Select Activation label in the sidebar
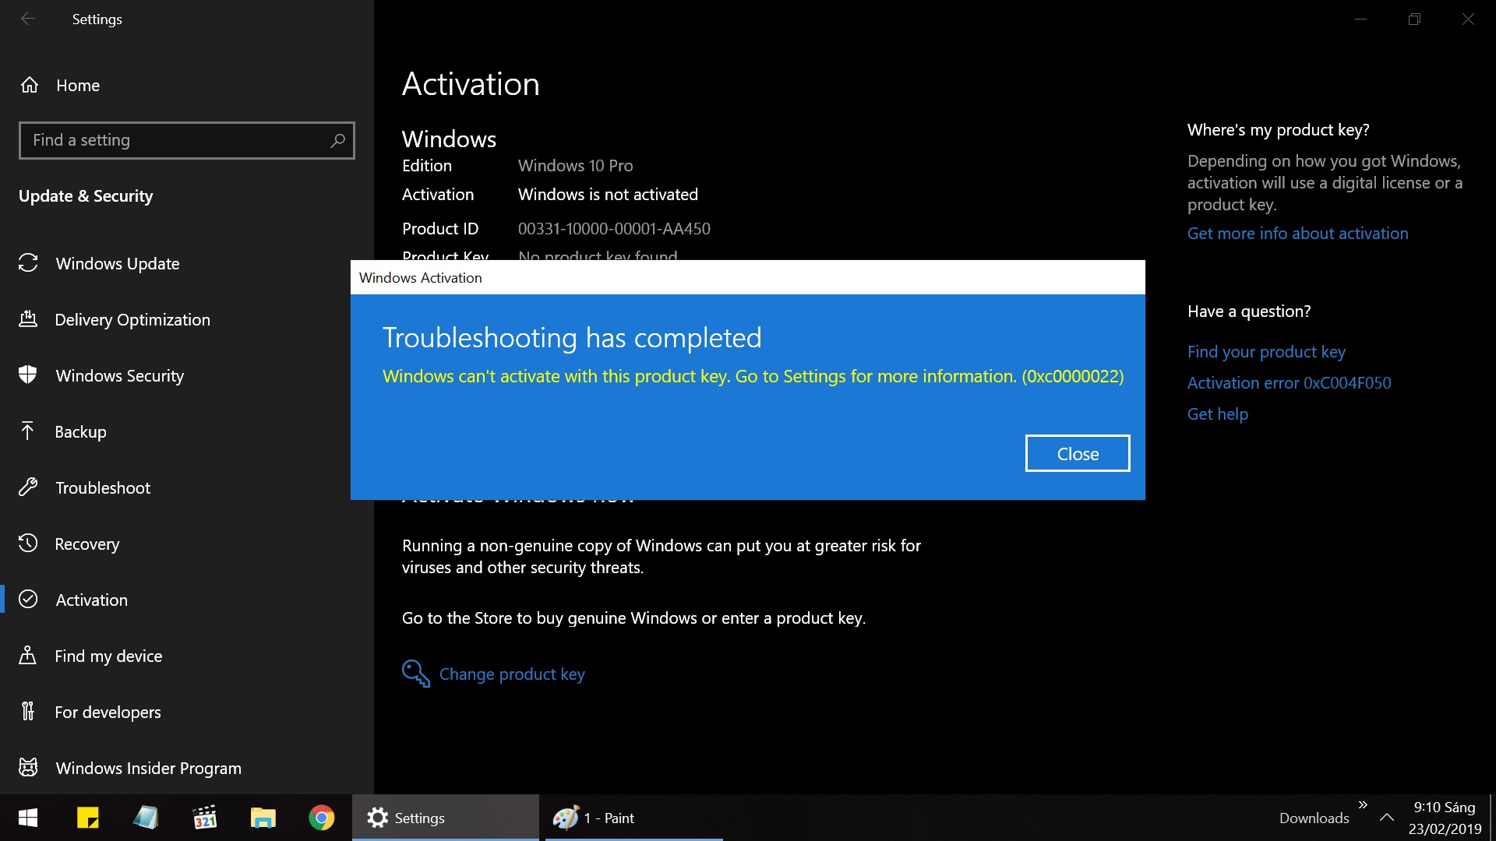Viewport: 1496px width, 841px height. (91, 600)
